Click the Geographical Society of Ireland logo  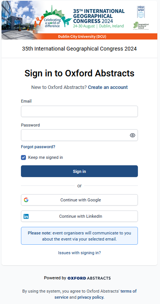(x=141, y=25)
